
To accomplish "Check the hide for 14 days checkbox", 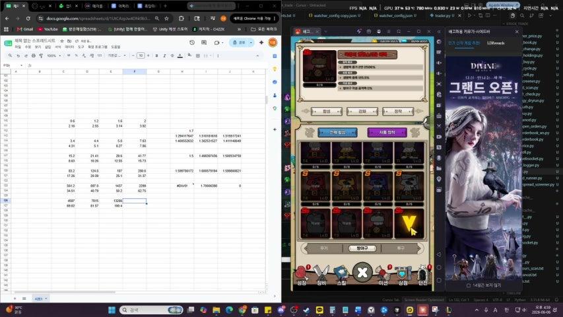I will point(468,285).
